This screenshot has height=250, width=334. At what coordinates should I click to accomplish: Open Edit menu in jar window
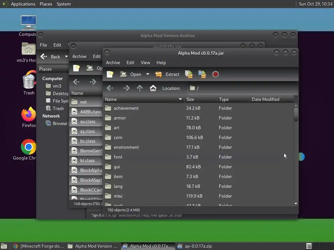130,62
